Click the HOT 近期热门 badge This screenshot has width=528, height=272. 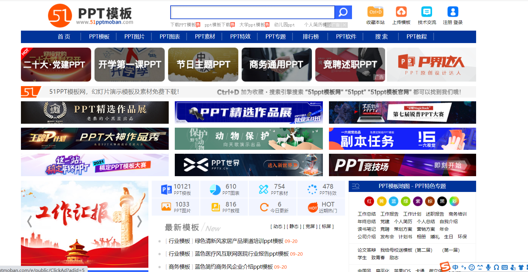pos(313,207)
